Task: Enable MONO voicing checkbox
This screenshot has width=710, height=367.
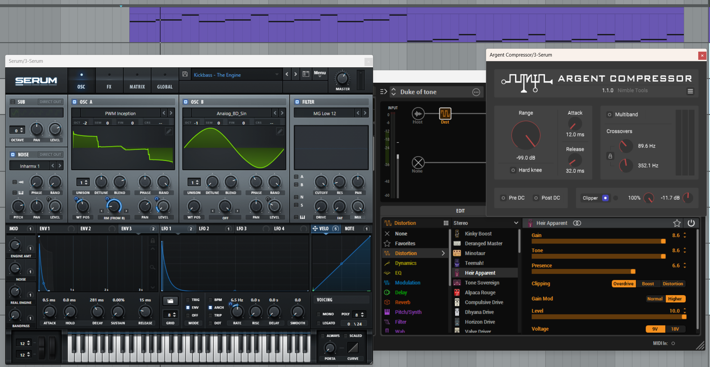Action: pos(318,314)
